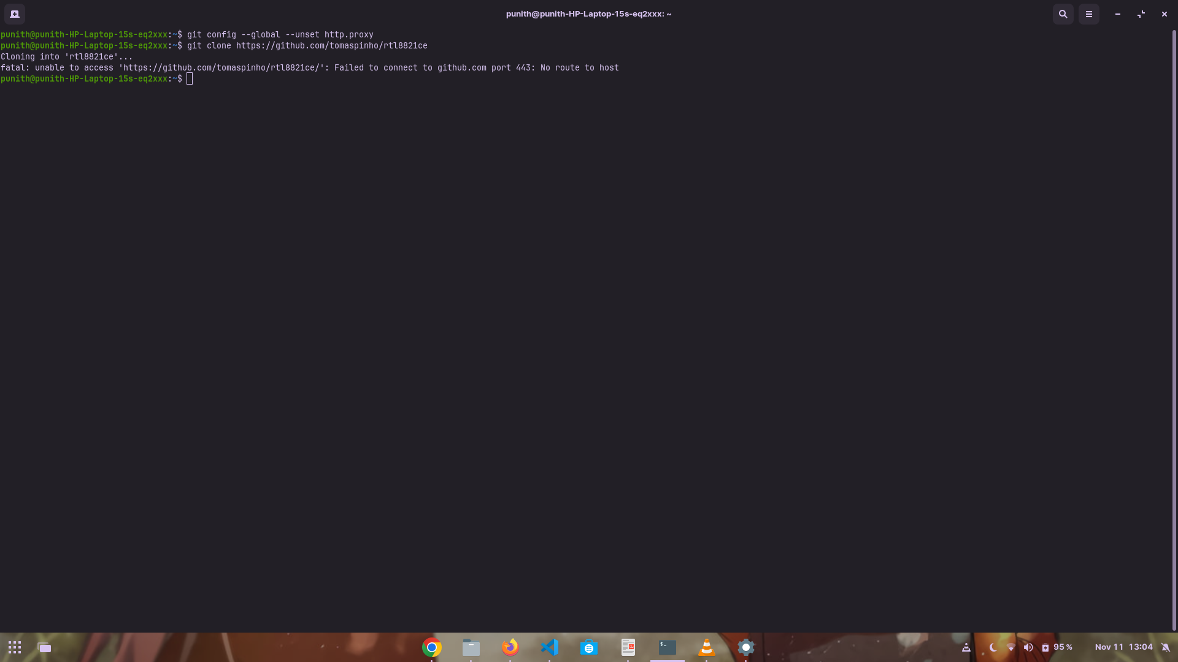
Task: Launch Firefox from the dock
Action: 510,647
